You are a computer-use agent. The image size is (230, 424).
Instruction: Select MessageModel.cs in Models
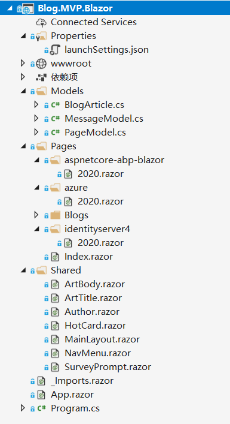point(104,119)
